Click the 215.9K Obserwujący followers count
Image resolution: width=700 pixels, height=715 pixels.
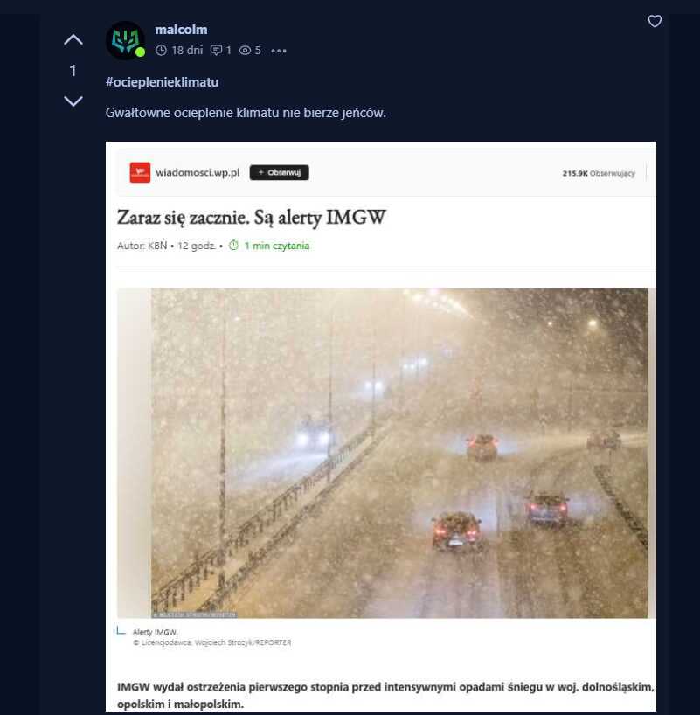(599, 173)
